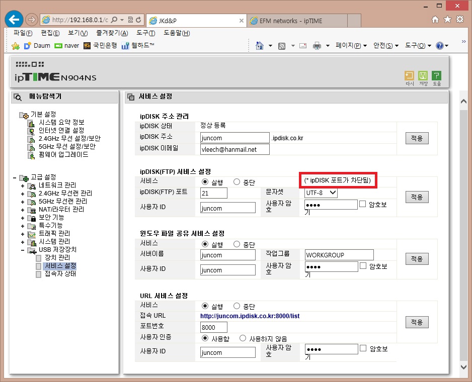Image resolution: width=472 pixels, height=382 pixels.
Task: Check 암호보기 in Windows file sharing settings
Action: (x=363, y=266)
